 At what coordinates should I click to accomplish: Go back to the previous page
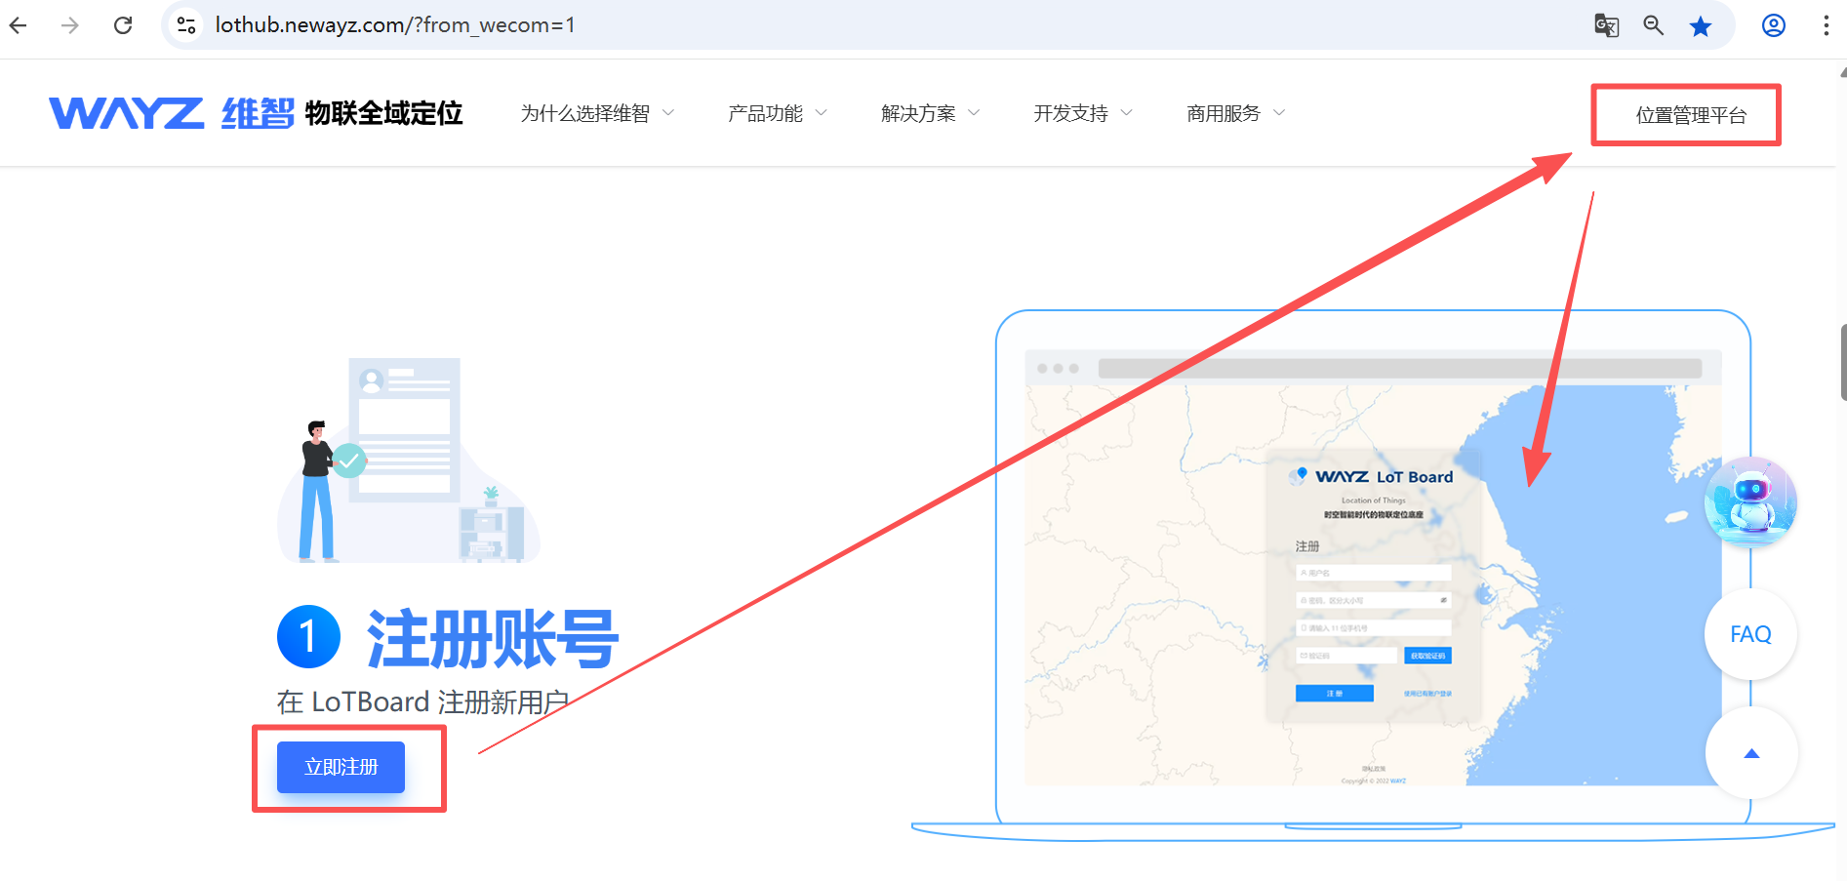[19, 25]
